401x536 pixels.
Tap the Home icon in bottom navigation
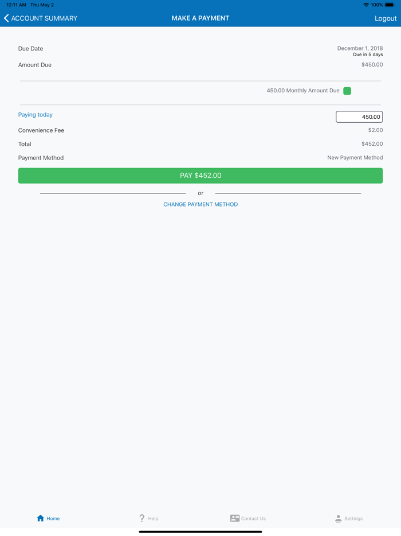point(40,518)
